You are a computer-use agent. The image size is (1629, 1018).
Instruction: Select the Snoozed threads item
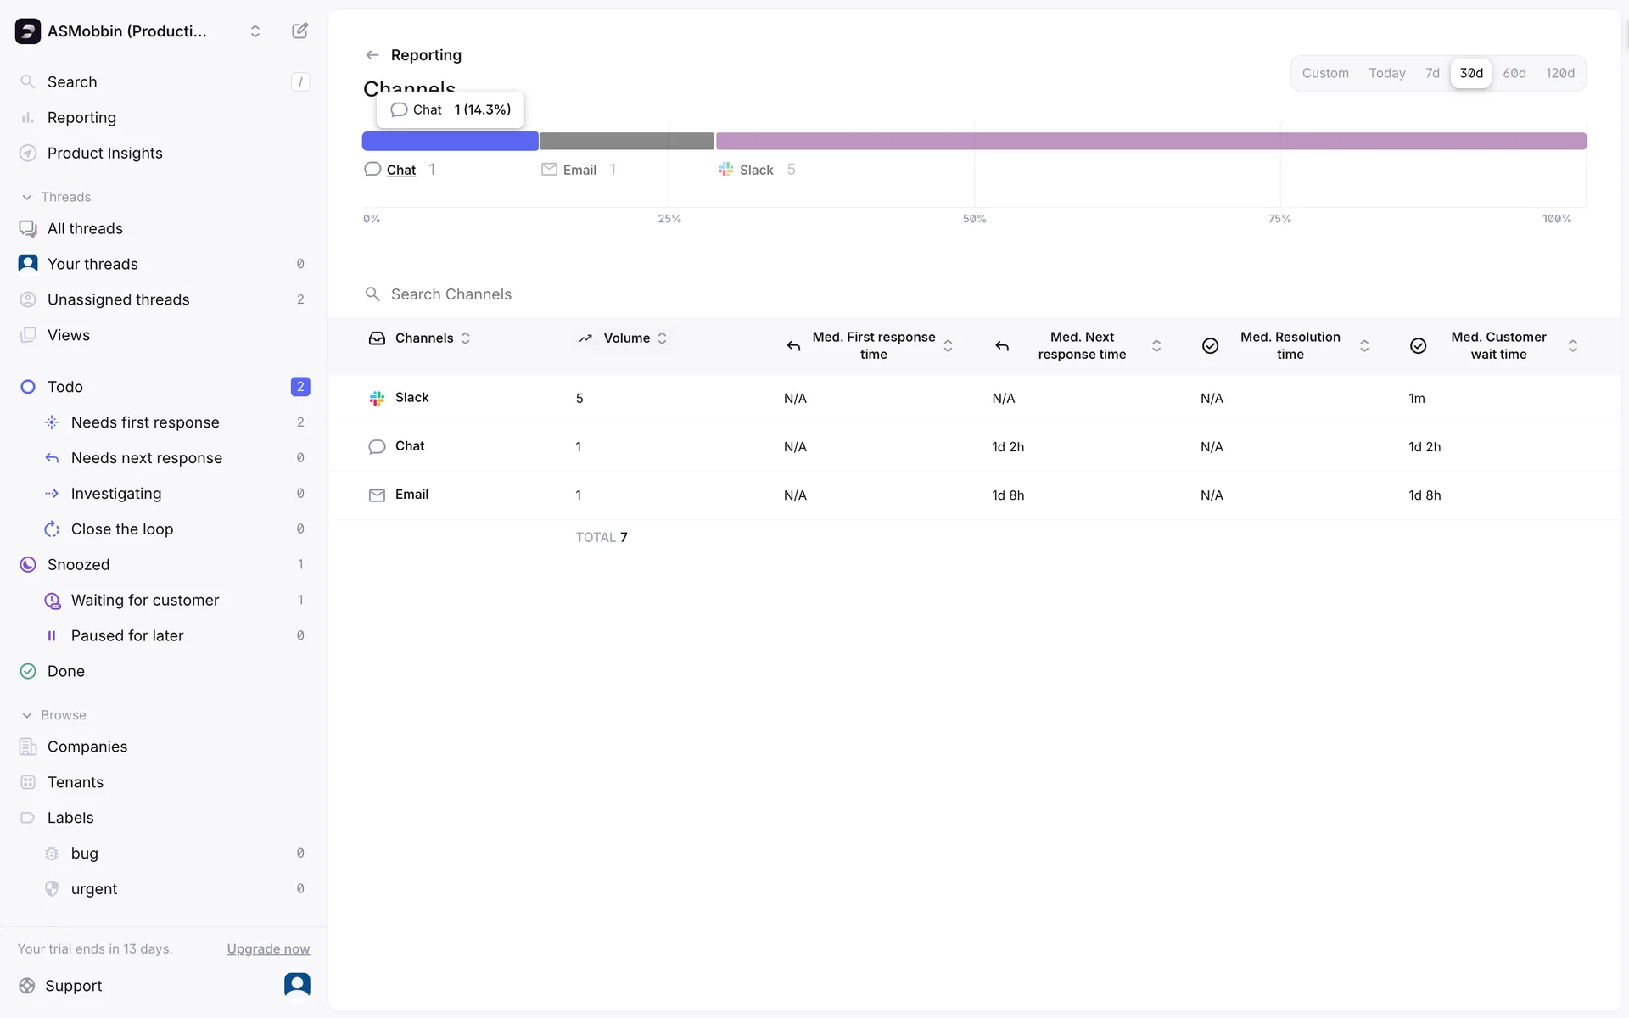click(78, 564)
